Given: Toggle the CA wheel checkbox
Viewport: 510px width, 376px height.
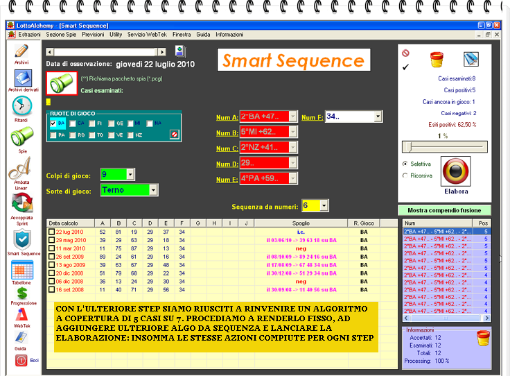Looking at the screenshot, I should coord(72,123).
